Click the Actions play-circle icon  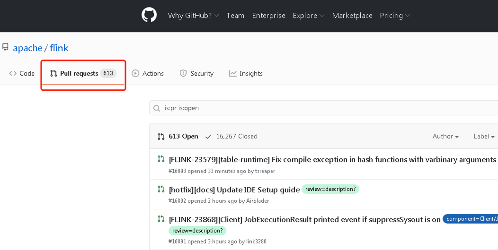point(135,73)
